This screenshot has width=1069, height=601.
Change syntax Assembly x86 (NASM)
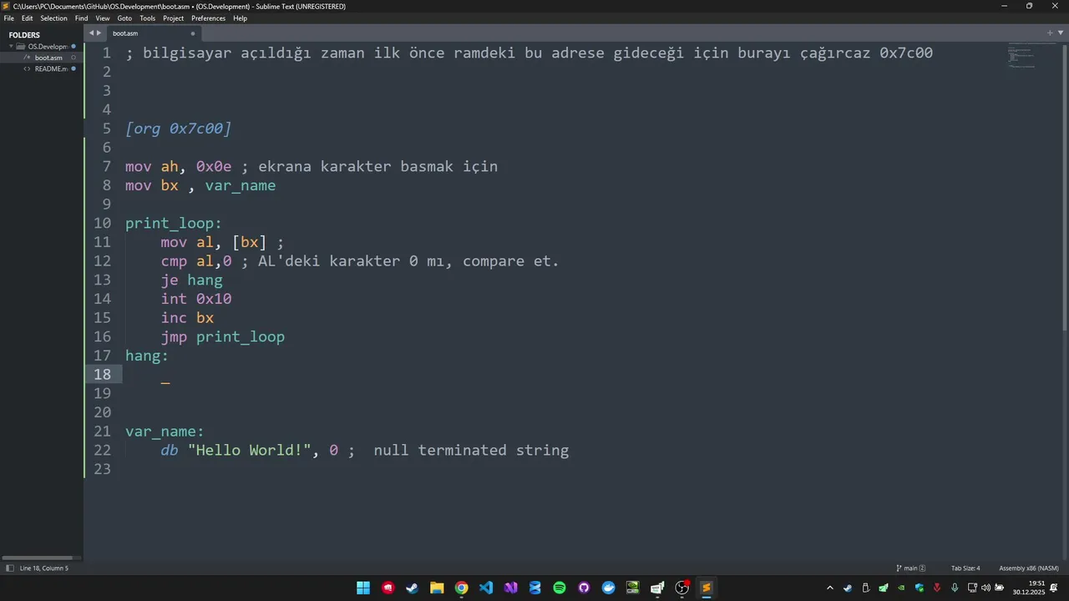pos(1029,568)
